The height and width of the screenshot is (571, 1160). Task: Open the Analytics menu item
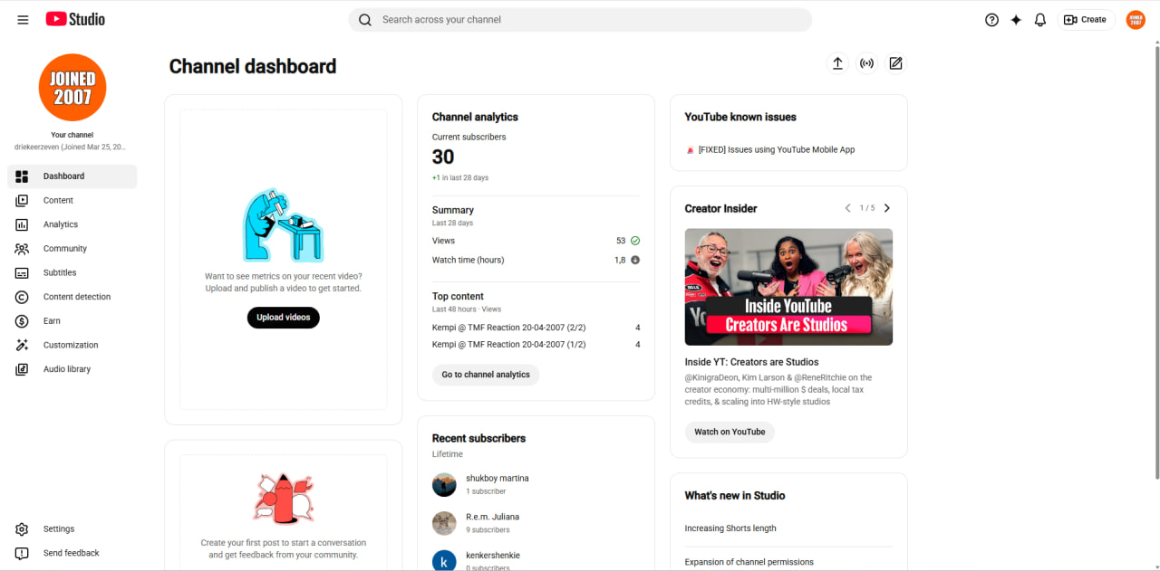click(72, 224)
